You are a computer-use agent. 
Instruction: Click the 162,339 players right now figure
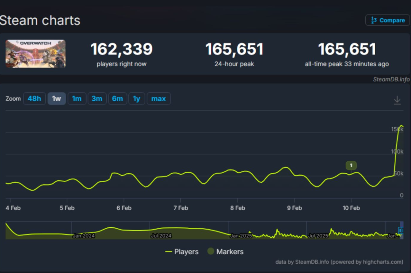(x=121, y=49)
